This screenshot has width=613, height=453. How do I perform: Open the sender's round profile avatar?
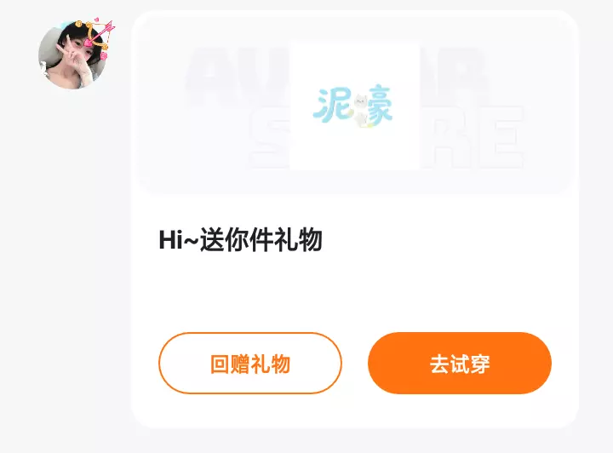click(x=72, y=55)
